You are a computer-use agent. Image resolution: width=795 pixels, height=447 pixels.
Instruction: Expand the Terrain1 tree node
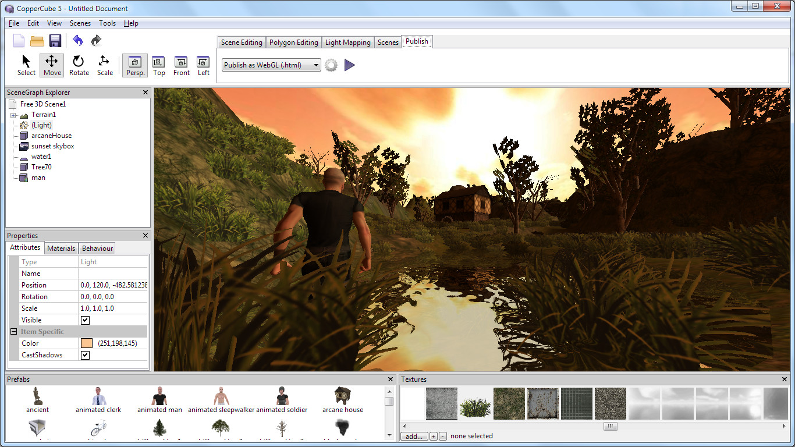pos(13,115)
